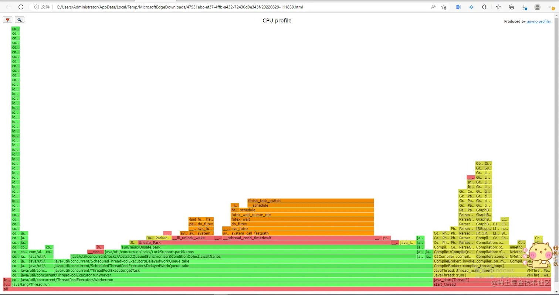The image size is (559, 295).
Task: Open the user profile avatar
Action: click(538, 7)
